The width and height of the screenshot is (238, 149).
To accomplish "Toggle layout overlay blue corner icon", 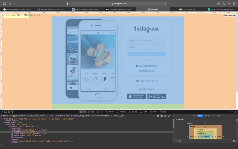I will 154,116.
